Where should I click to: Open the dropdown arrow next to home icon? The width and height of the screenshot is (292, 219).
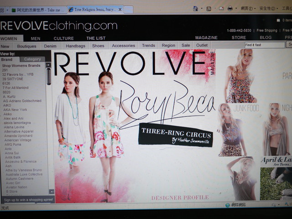(x=202, y=9)
